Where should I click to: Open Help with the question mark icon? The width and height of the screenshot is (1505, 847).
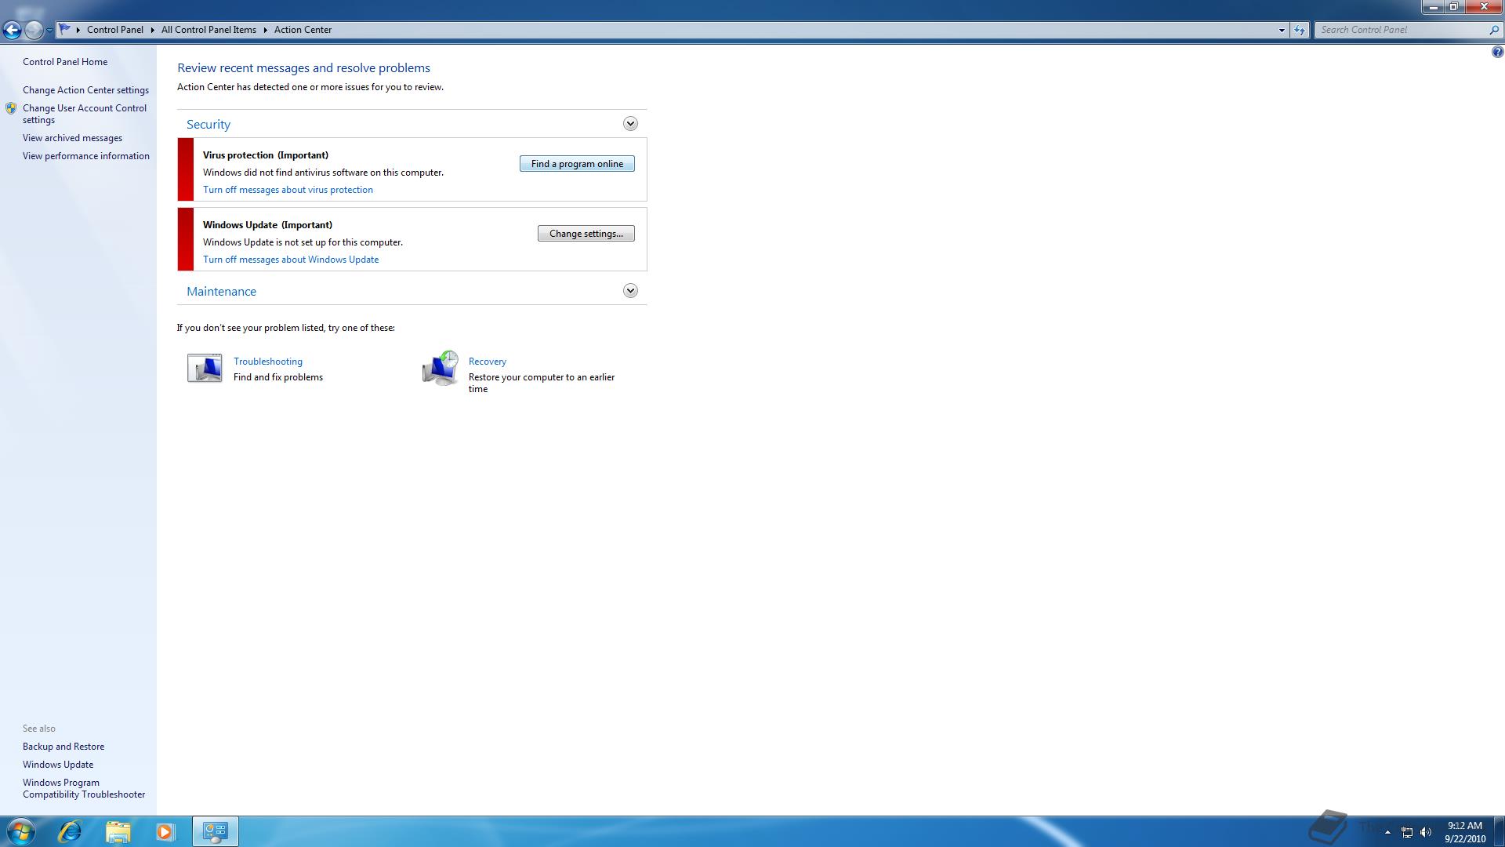(x=1497, y=53)
